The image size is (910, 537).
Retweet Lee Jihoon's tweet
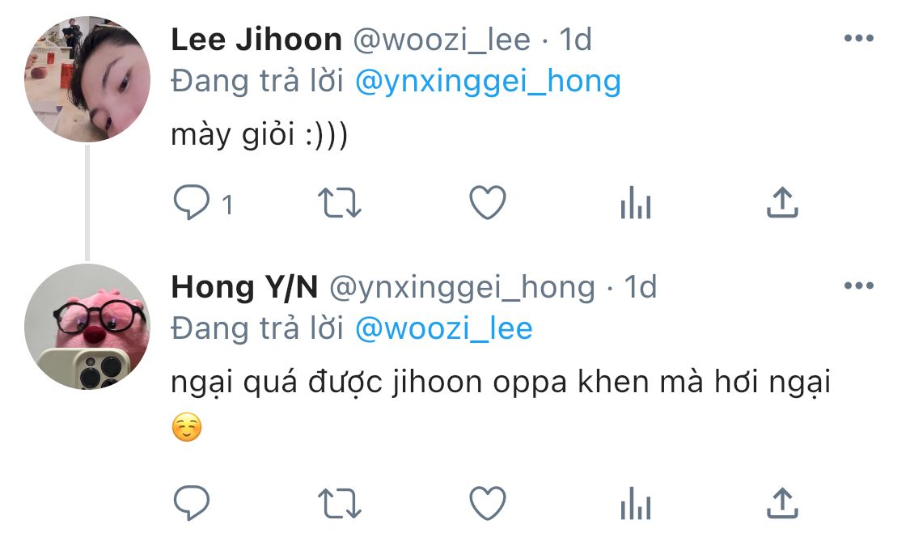coord(340,203)
